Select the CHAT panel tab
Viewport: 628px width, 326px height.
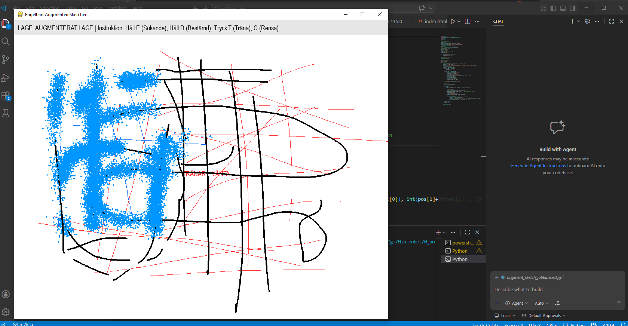pyautogui.click(x=498, y=21)
